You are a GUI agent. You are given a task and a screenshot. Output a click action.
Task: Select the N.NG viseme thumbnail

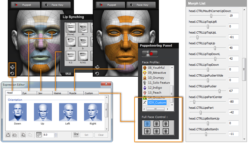(x=83, y=56)
